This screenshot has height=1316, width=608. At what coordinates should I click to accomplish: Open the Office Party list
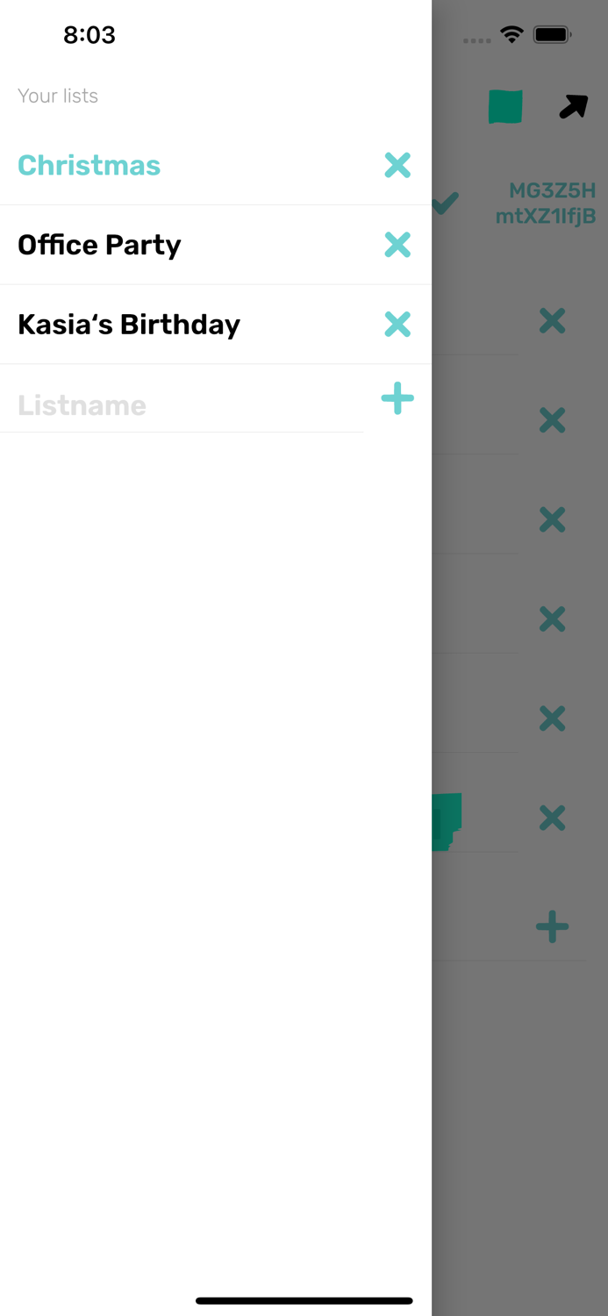[x=99, y=245]
